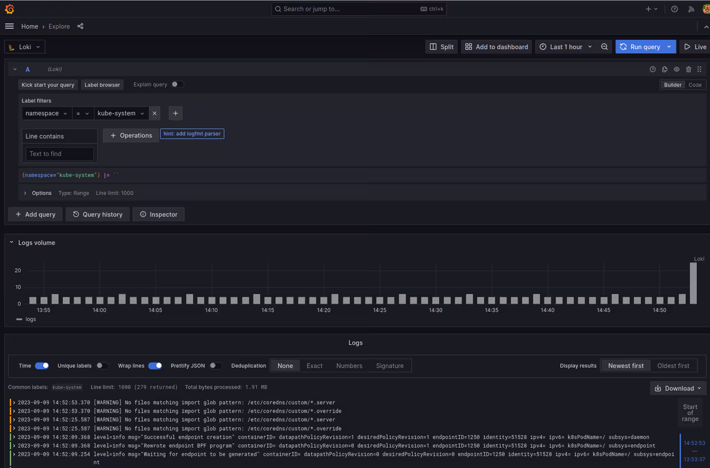This screenshot has width=710, height=468.
Task: Open the Loki data source dropdown
Action: [x=25, y=47]
